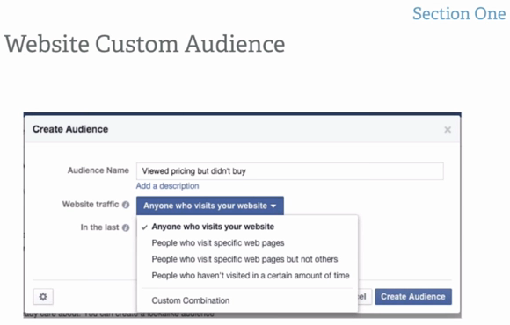Click the gear settings icon
510x325 pixels.
coord(43,296)
